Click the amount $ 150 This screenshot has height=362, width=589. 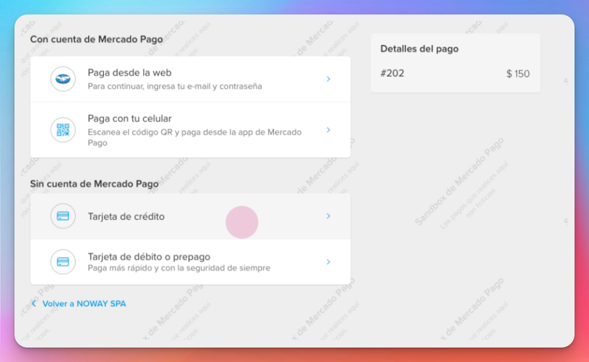click(518, 74)
